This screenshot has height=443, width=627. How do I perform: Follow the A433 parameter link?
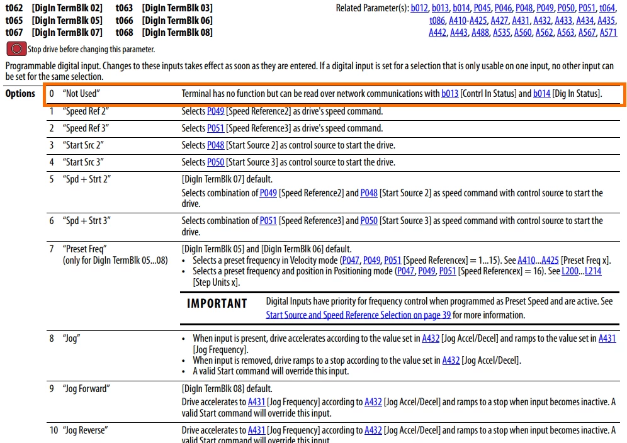tap(563, 20)
